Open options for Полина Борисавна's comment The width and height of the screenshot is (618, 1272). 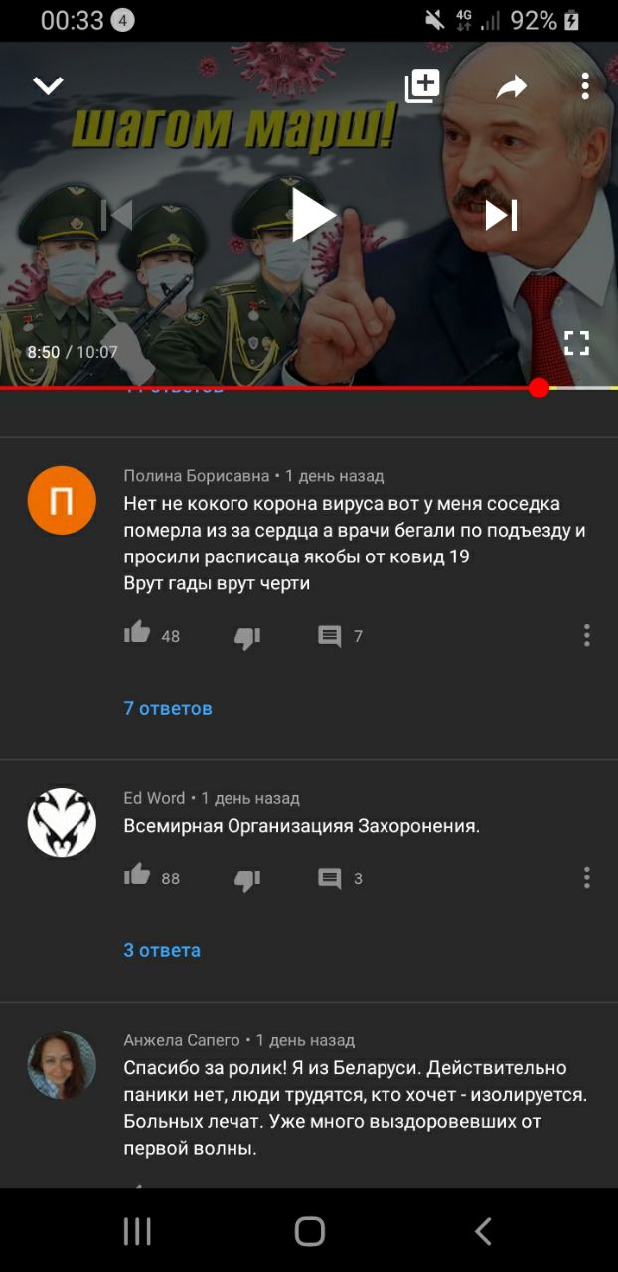[587, 635]
